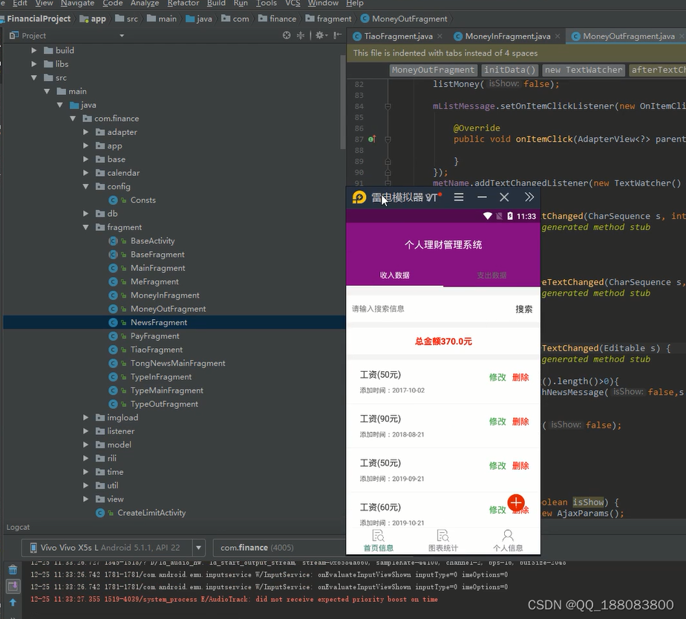
Task: Switch to TiaoFragment.java editor tab
Action: click(398, 36)
